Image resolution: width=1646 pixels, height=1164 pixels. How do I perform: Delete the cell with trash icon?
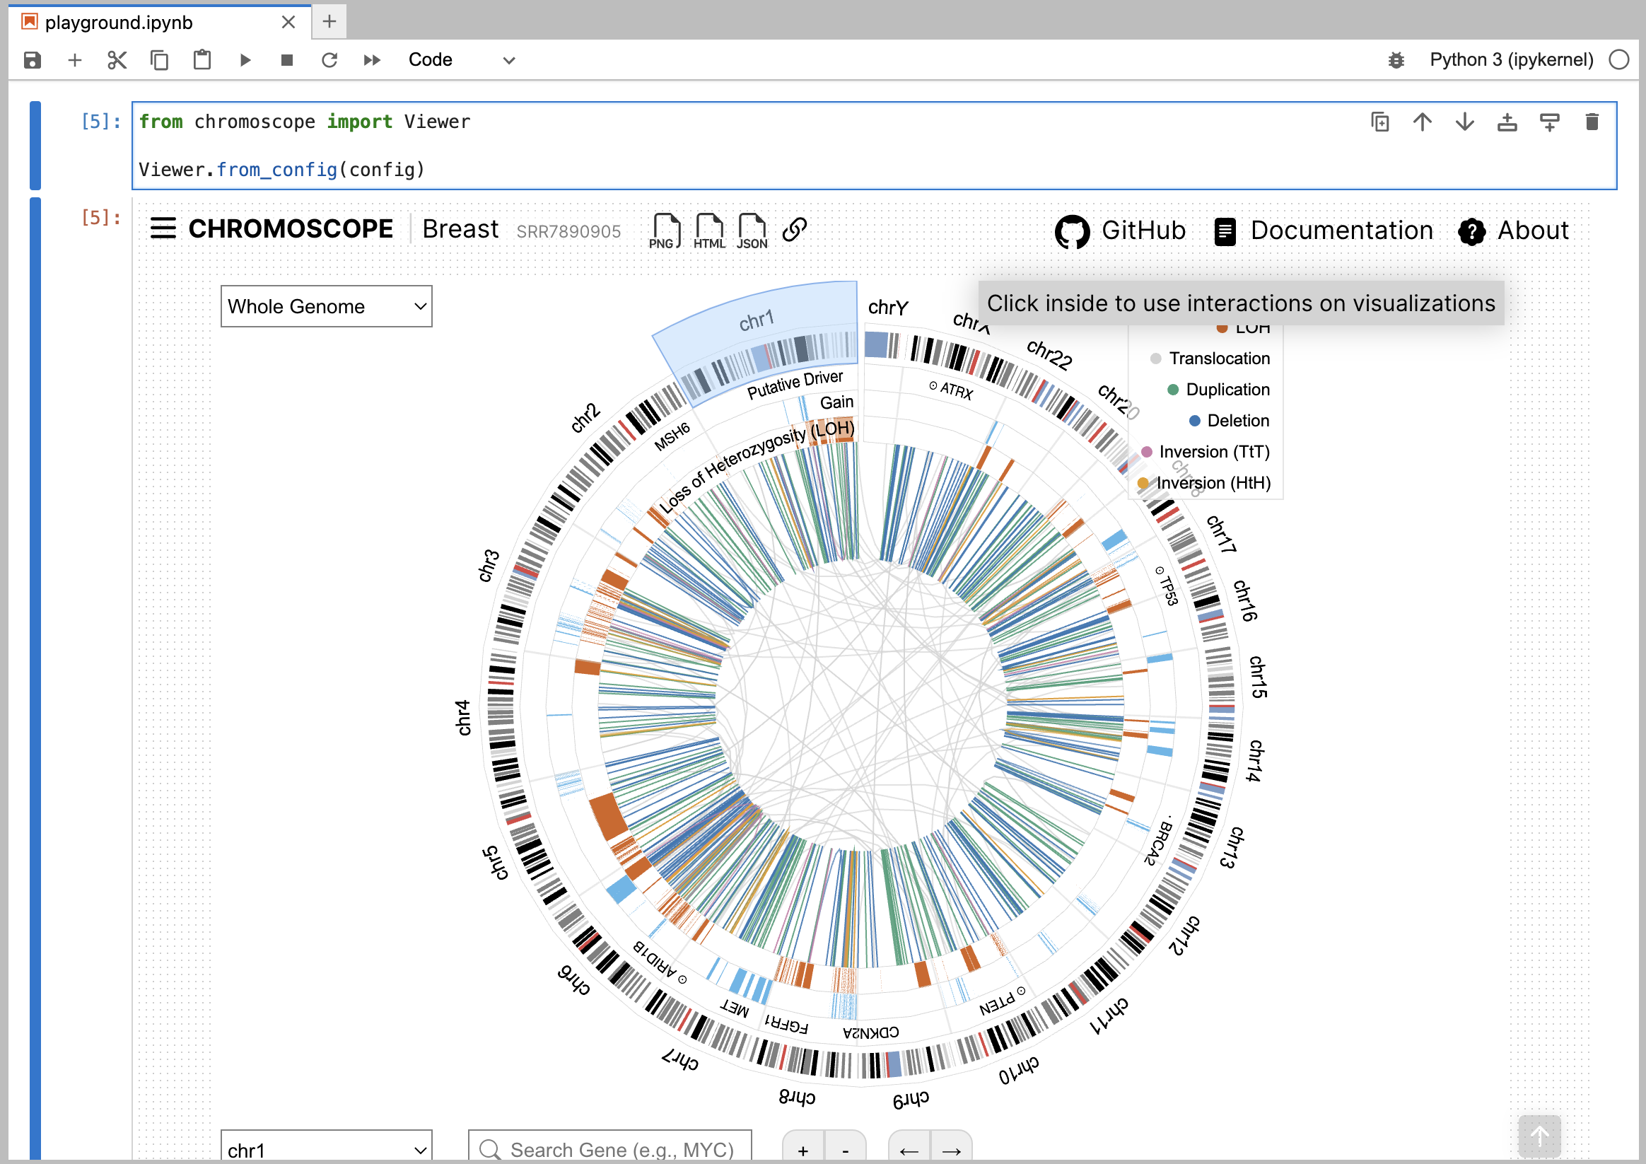[x=1592, y=122]
